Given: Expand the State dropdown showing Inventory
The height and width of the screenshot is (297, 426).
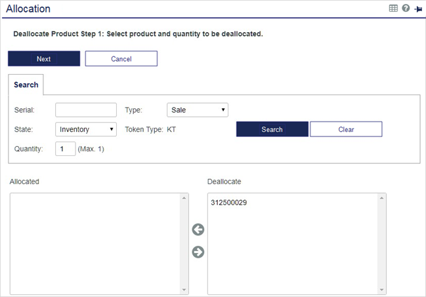Looking at the screenshot, I should [x=86, y=129].
